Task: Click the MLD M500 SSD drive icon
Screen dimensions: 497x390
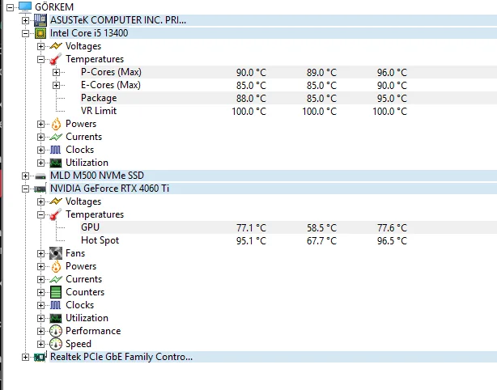Action: pos(40,176)
